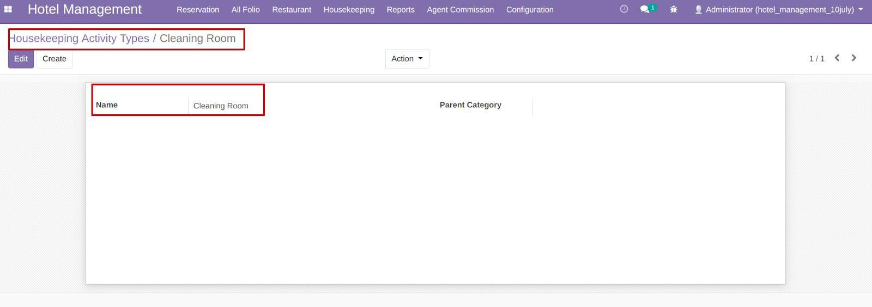This screenshot has width=872, height=307.
Task: Click the Create button
Action: (55, 59)
